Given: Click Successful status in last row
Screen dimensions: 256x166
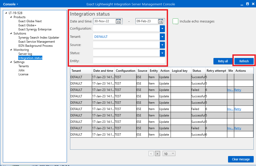Looking at the screenshot, I should [x=198, y=135].
